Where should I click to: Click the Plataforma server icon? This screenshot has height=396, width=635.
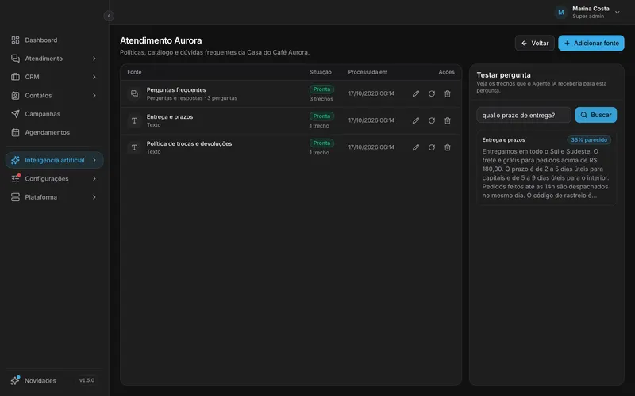click(x=15, y=197)
